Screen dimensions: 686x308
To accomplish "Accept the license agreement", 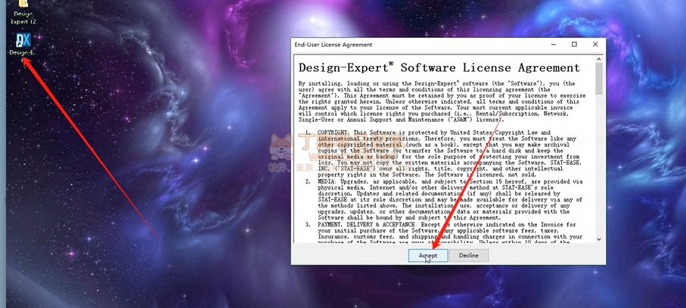I will [x=428, y=256].
